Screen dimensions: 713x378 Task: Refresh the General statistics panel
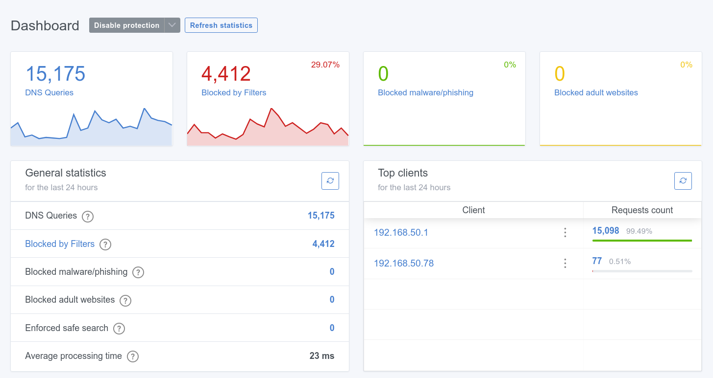[330, 181]
